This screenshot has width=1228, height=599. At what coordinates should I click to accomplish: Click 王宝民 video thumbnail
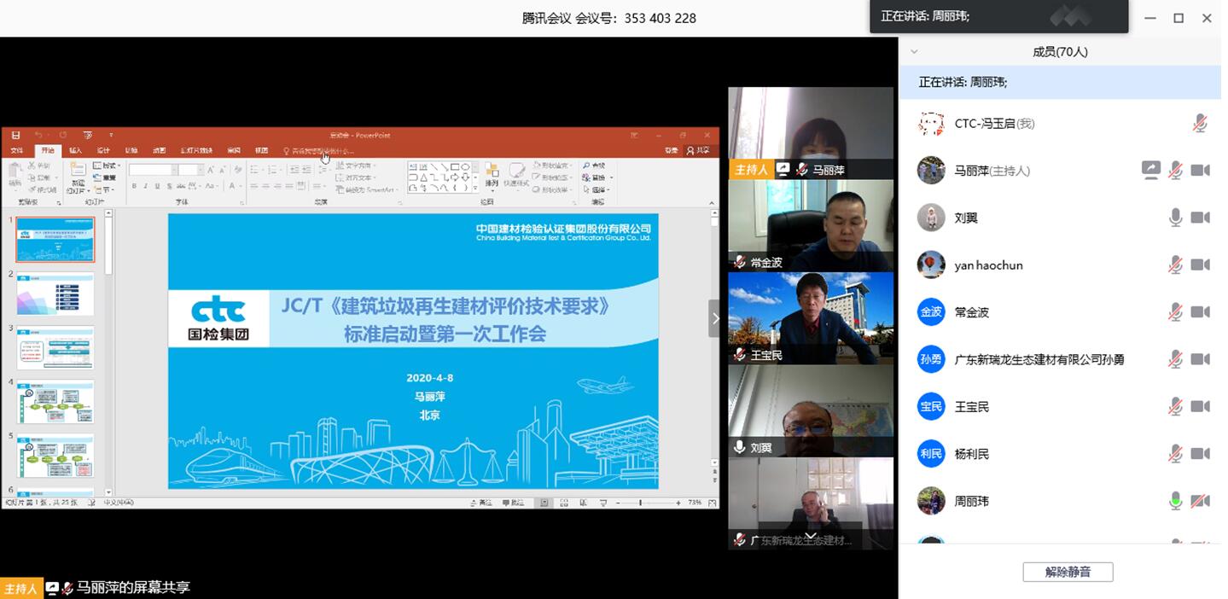811,318
